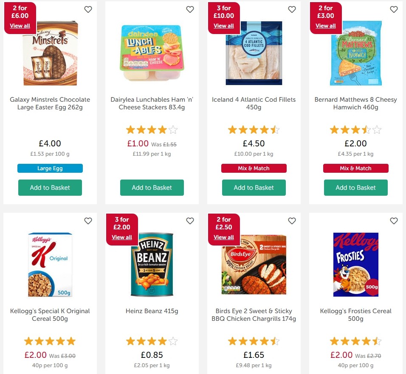This screenshot has width=406, height=374.
Task: Favourite the Dairylea Lunchables Ham 'n' Cheese Stackers
Action: pyautogui.click(x=190, y=9)
